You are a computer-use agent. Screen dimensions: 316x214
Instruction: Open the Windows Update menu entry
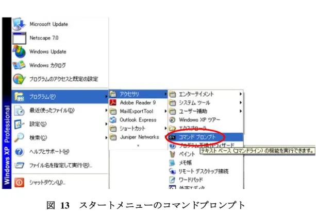coord(60,51)
